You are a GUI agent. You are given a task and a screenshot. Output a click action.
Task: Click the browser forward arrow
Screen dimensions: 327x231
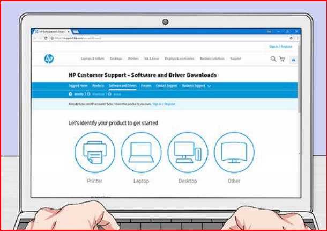click(40, 38)
